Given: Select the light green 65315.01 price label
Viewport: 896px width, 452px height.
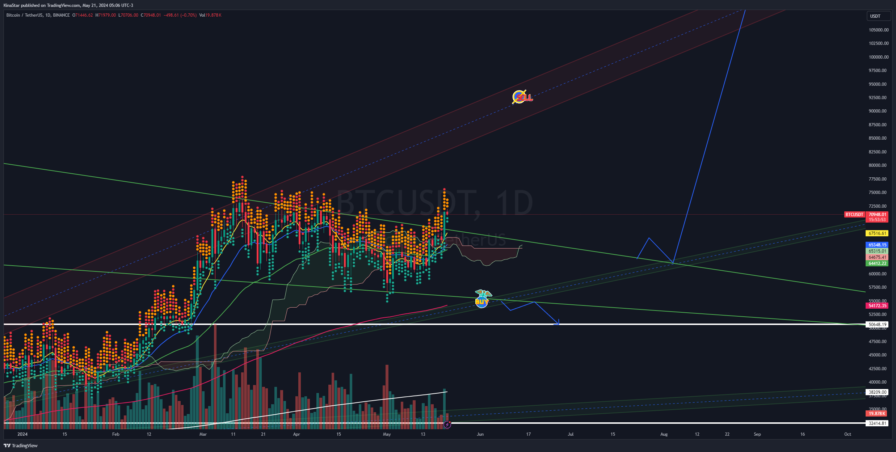Looking at the screenshot, I should tap(877, 251).
